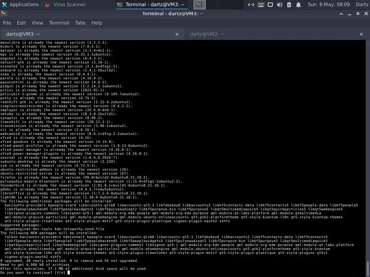Click the 'synaptic is already the newest version' line
370x277 pixels.
(x=52, y=118)
